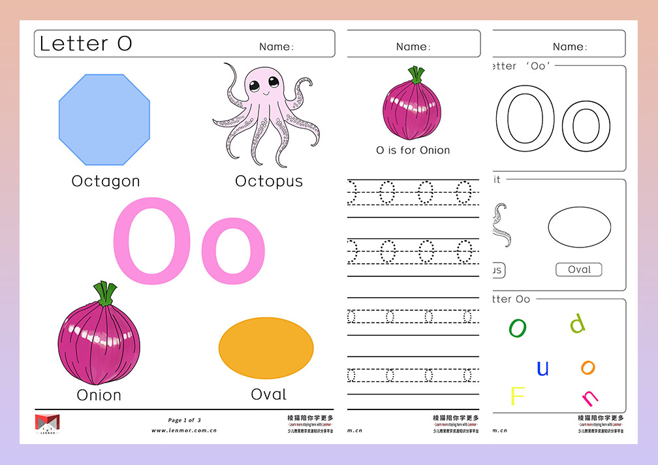Select the orange letter o
The image size is (658, 465).
tap(588, 368)
